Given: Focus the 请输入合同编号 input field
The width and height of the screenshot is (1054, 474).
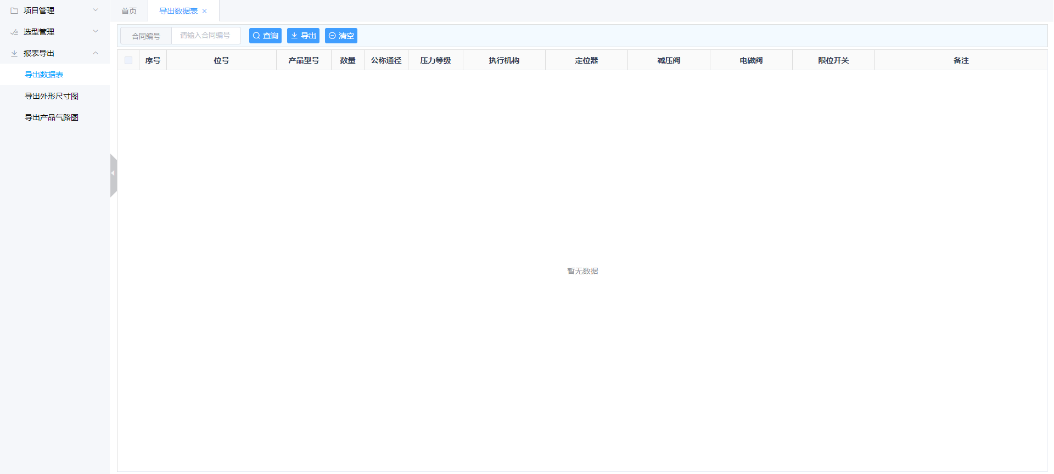Looking at the screenshot, I should [x=206, y=36].
